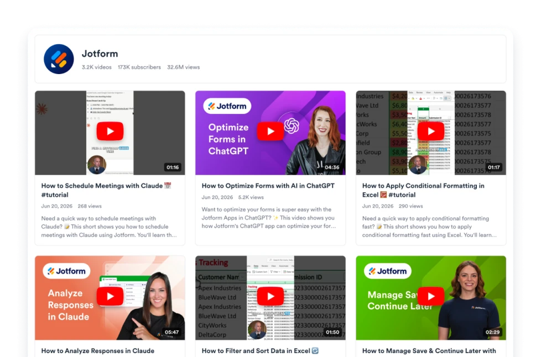
Task: Open 'How to Manage Save & Continue Later' title
Action: pyautogui.click(x=429, y=351)
